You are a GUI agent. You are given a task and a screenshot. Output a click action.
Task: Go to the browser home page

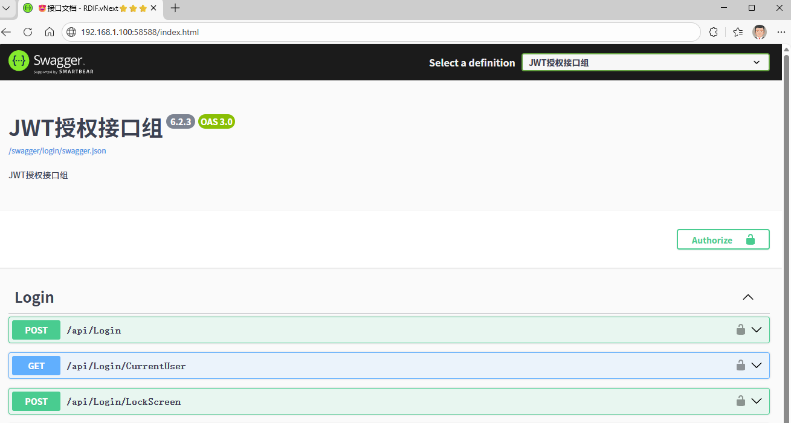click(x=50, y=32)
